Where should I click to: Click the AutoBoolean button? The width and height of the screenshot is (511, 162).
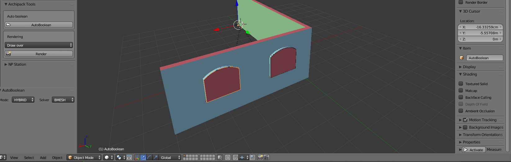[x=39, y=25]
